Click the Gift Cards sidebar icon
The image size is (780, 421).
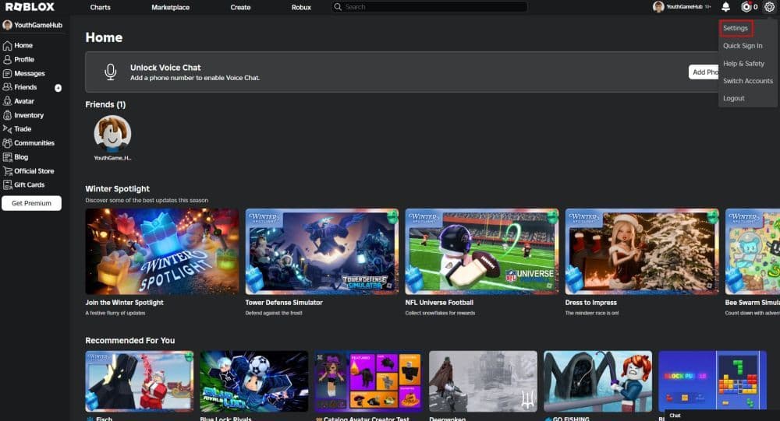(8, 184)
